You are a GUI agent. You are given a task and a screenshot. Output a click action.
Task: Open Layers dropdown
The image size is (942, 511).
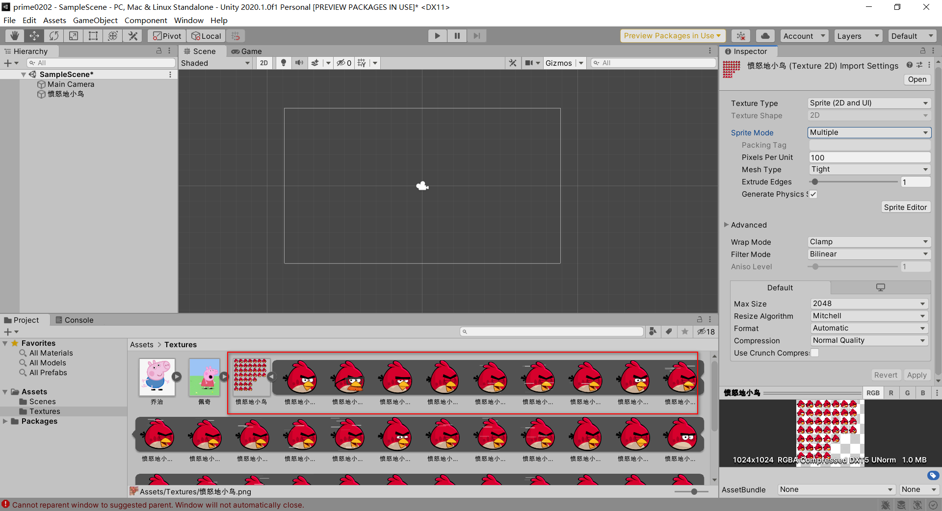click(x=858, y=36)
